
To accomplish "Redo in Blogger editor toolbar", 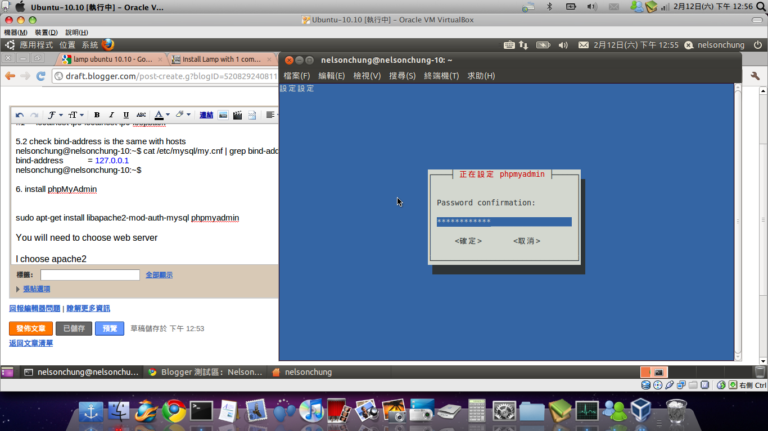I will point(34,114).
